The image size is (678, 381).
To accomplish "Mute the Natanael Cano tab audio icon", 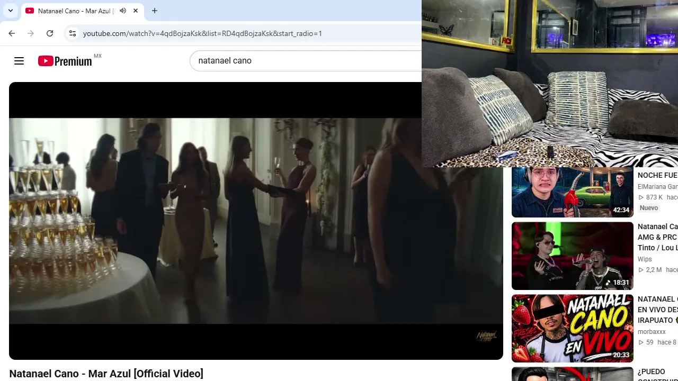I will (x=123, y=11).
